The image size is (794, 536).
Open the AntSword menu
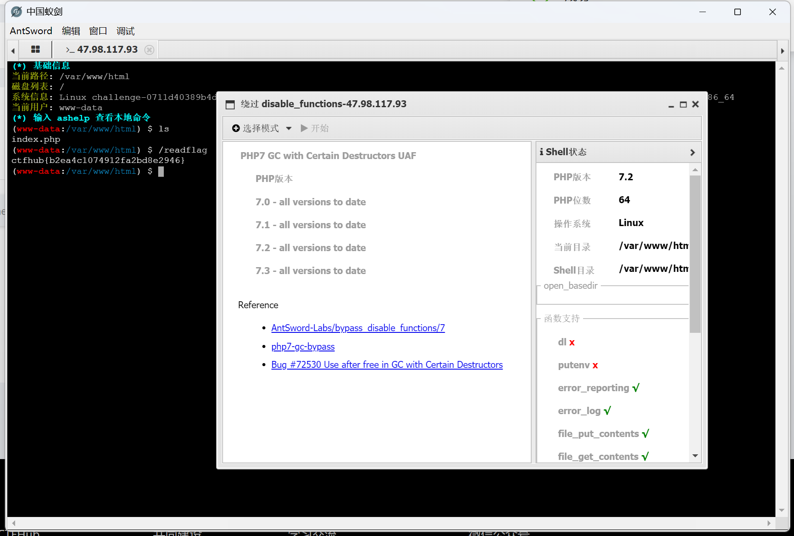(31, 31)
